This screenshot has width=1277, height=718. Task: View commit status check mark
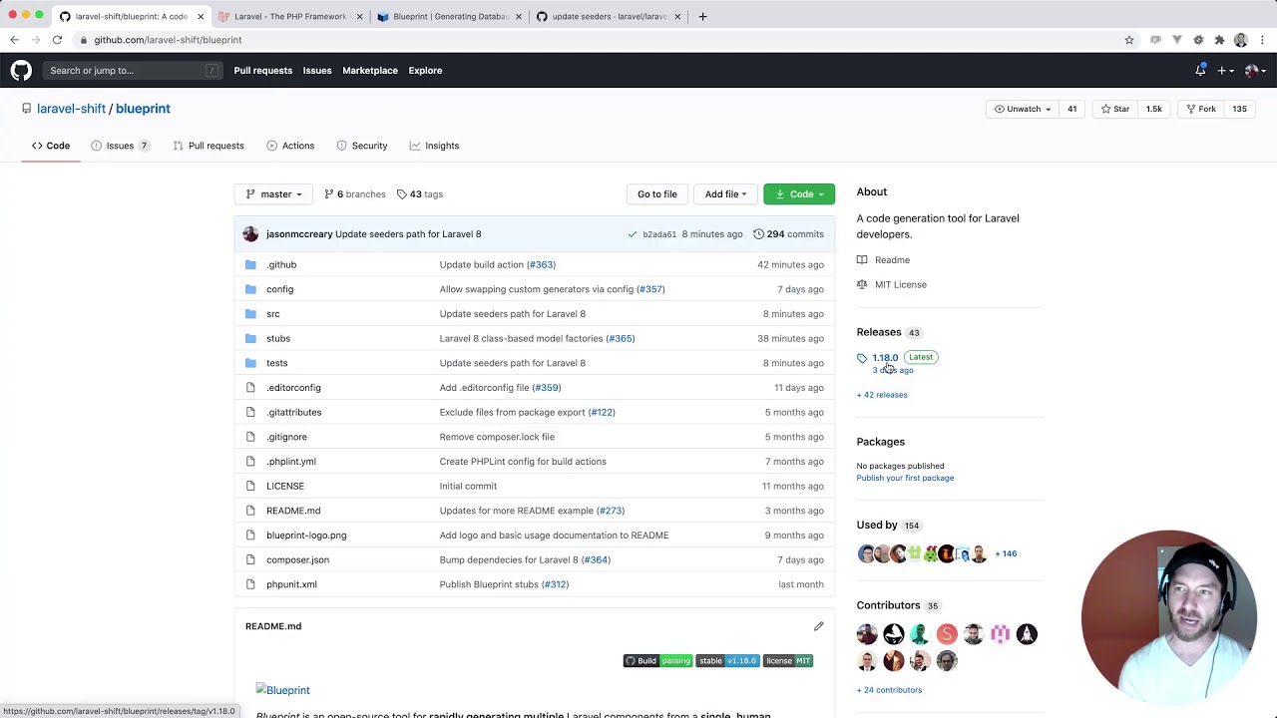point(632,234)
